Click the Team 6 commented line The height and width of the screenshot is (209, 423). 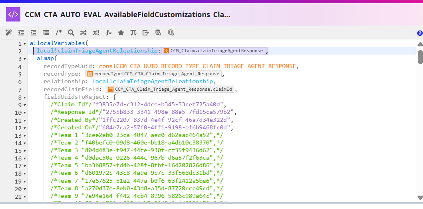pyautogui.click(x=137, y=173)
